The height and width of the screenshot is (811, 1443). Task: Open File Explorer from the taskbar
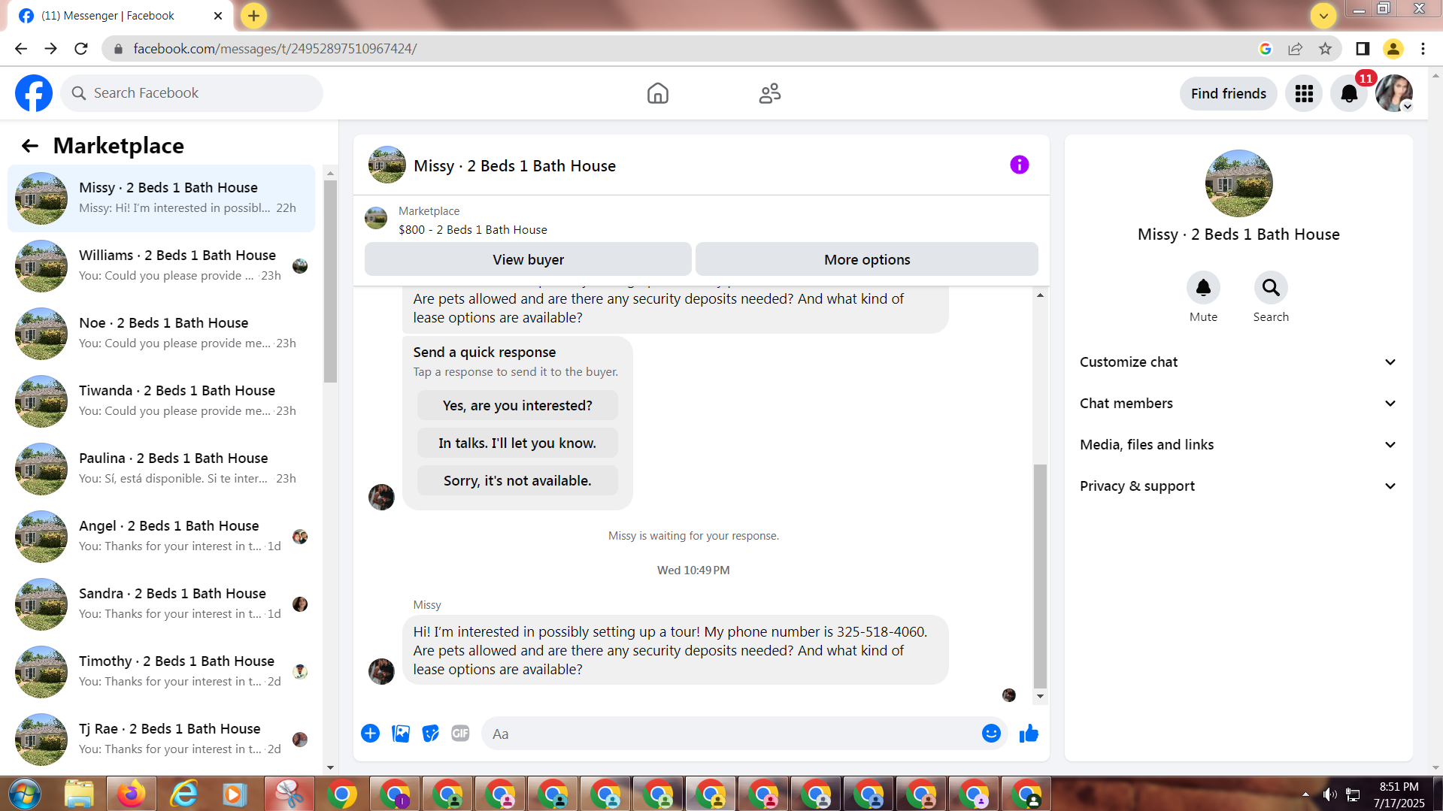(78, 794)
